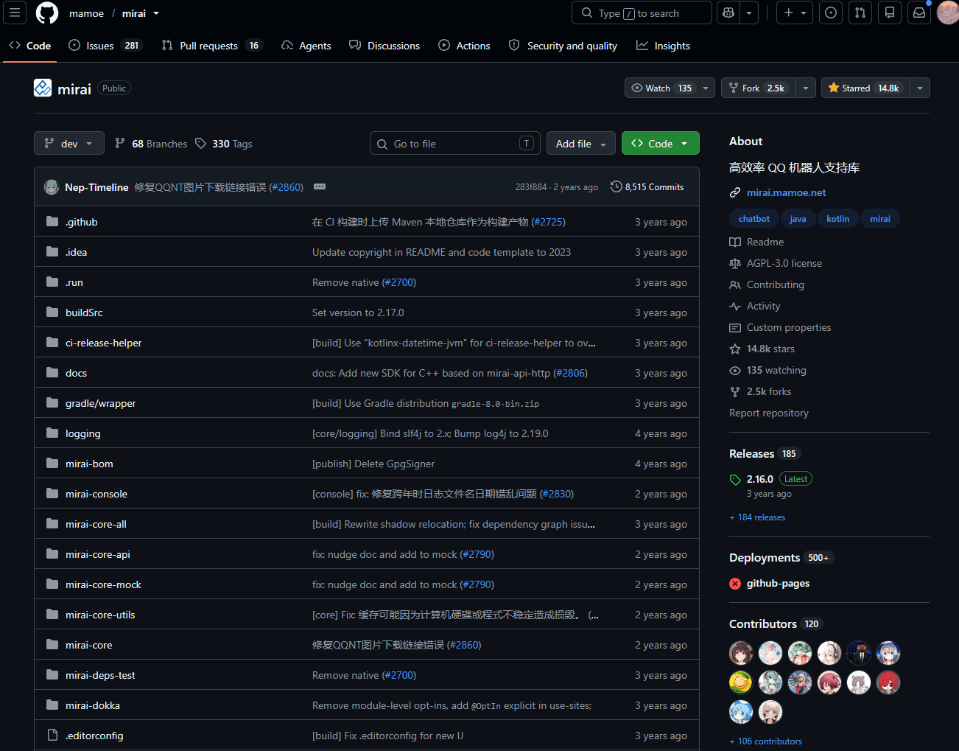Open the Actions tab
This screenshot has width=959, height=751.
(464, 46)
